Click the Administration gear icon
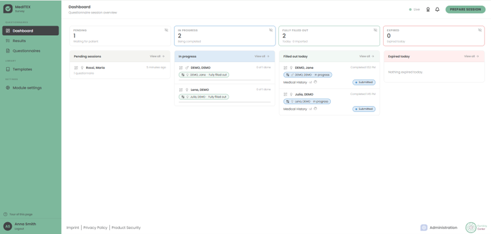This screenshot has height=234, width=491. click(424, 228)
